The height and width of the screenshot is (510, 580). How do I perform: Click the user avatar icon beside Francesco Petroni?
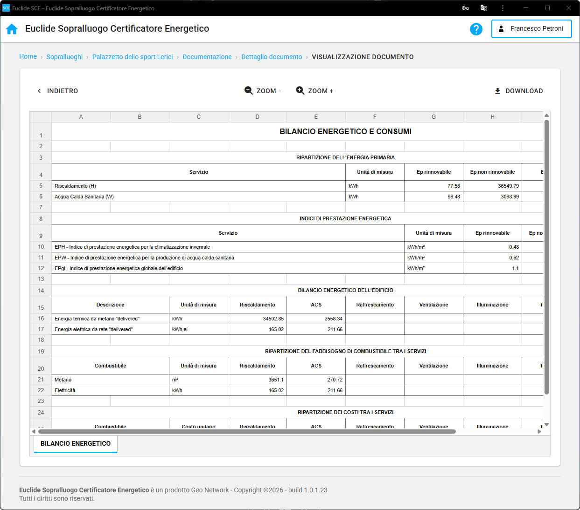[x=501, y=29]
